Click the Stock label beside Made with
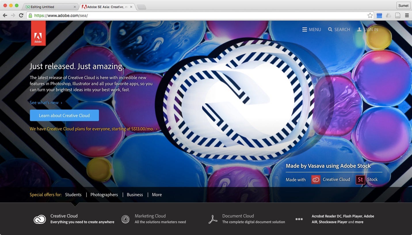This screenshot has height=235, width=412. pyautogui.click(x=372, y=179)
